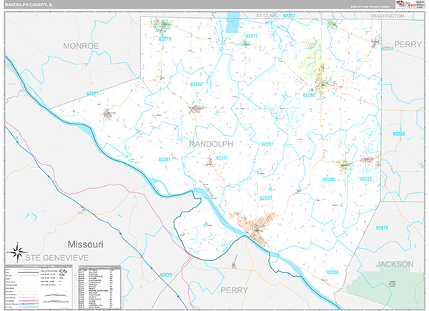
Task: Click the ZIP code 62261 label
Action: coord(165,159)
